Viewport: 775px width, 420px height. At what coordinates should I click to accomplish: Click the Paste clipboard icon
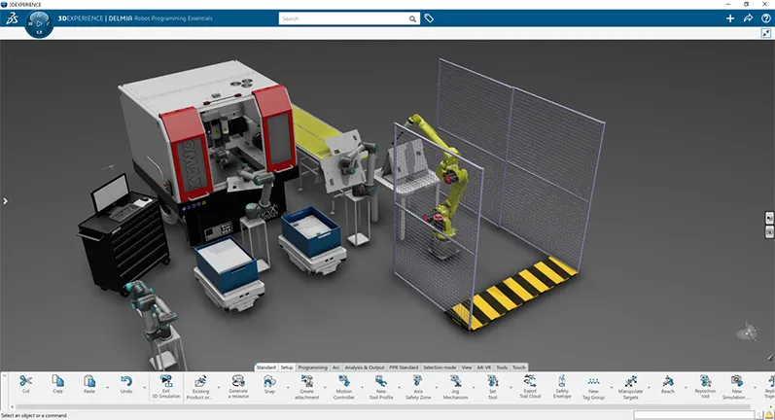point(89,381)
